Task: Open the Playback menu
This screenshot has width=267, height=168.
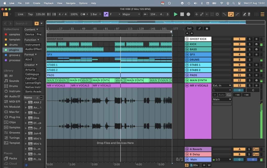Action: coord(48,3)
